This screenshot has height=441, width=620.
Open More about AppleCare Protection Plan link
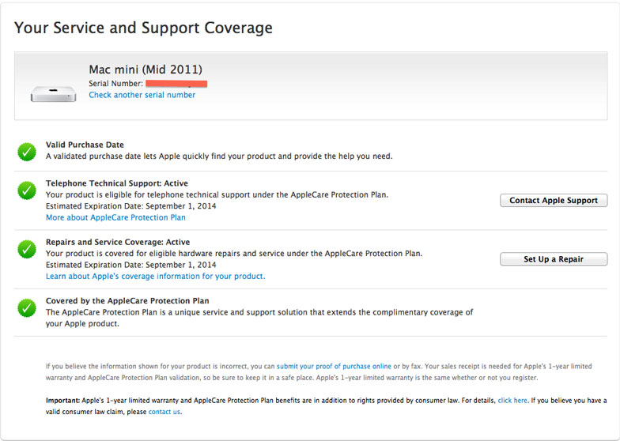[115, 217]
